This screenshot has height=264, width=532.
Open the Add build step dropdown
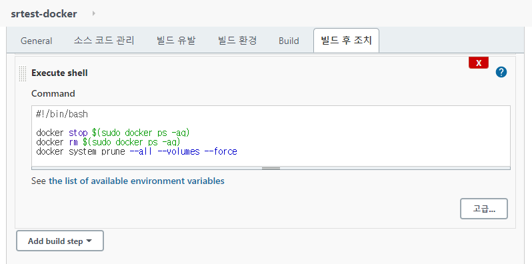[x=60, y=241]
